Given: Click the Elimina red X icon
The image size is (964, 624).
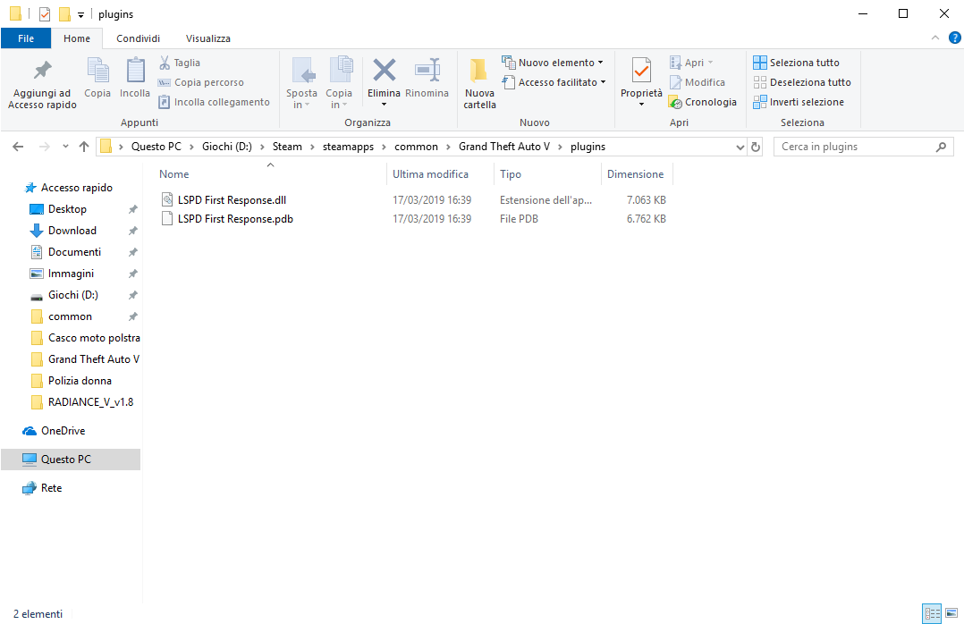Looking at the screenshot, I should (385, 70).
